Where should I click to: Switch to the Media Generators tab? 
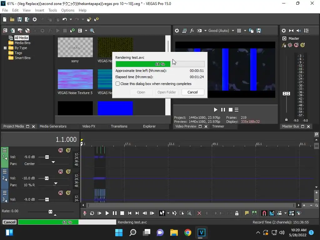click(x=53, y=126)
